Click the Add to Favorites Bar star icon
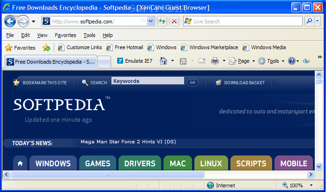The height and width of the screenshot is (192, 326). pos(46,48)
